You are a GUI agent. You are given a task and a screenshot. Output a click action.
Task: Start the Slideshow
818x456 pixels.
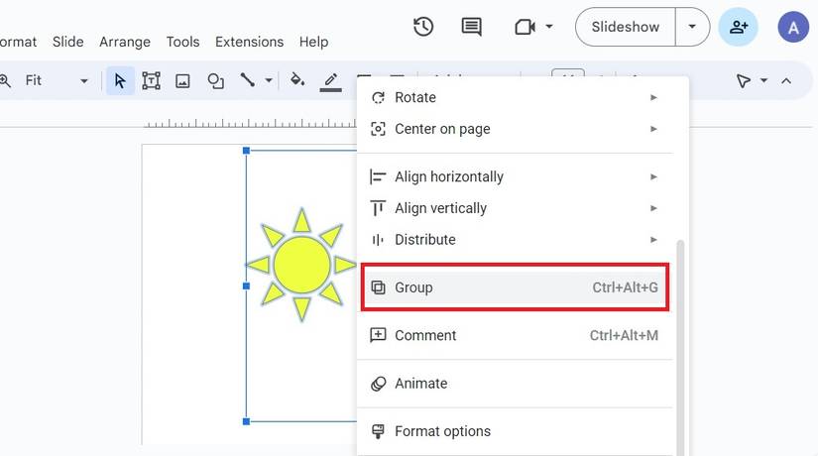click(625, 27)
